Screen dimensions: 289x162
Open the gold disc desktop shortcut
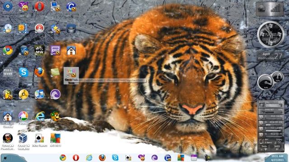tap(23, 94)
